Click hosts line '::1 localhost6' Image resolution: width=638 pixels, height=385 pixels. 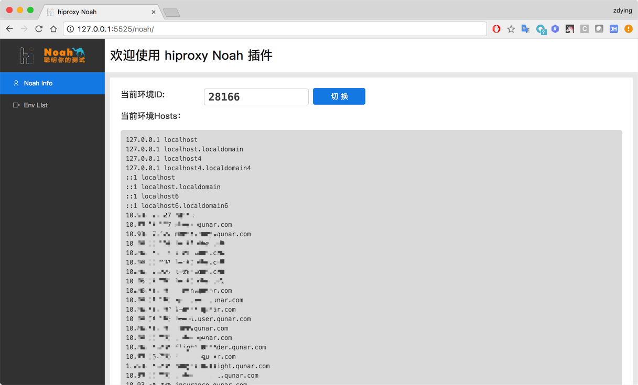[152, 196]
